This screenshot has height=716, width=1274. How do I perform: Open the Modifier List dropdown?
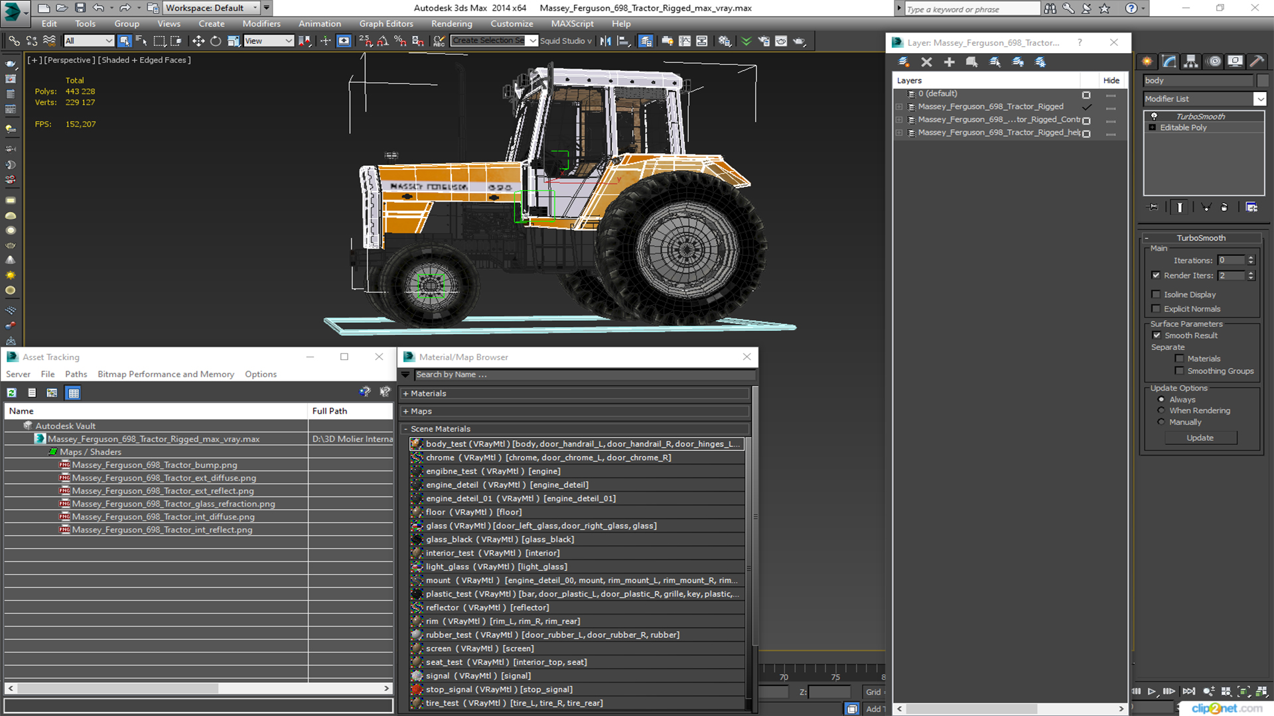1259,99
